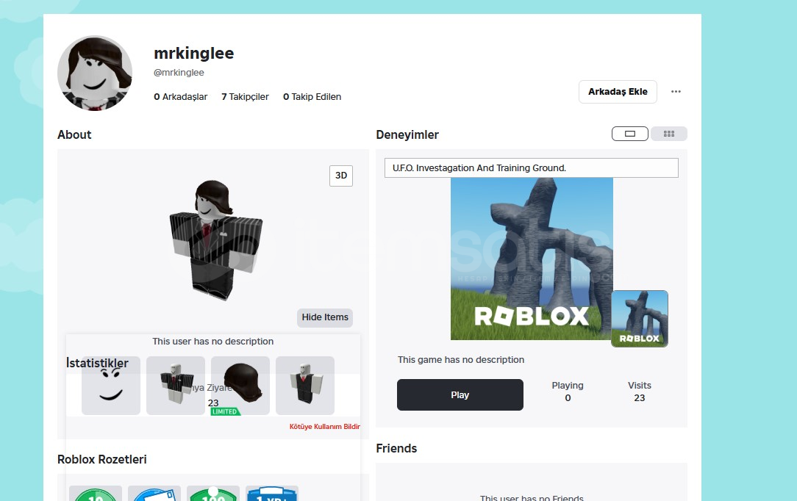Image resolution: width=797 pixels, height=501 pixels.
Task: Switch Deneyimler to grid view
Action: tap(669, 134)
